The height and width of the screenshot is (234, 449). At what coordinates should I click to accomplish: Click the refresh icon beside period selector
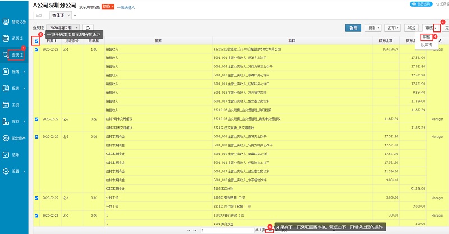(88, 27)
